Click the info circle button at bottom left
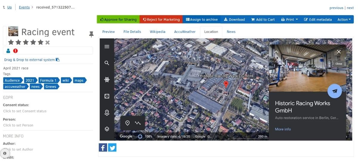This screenshot has height=161, width=358. [x=5, y=153]
